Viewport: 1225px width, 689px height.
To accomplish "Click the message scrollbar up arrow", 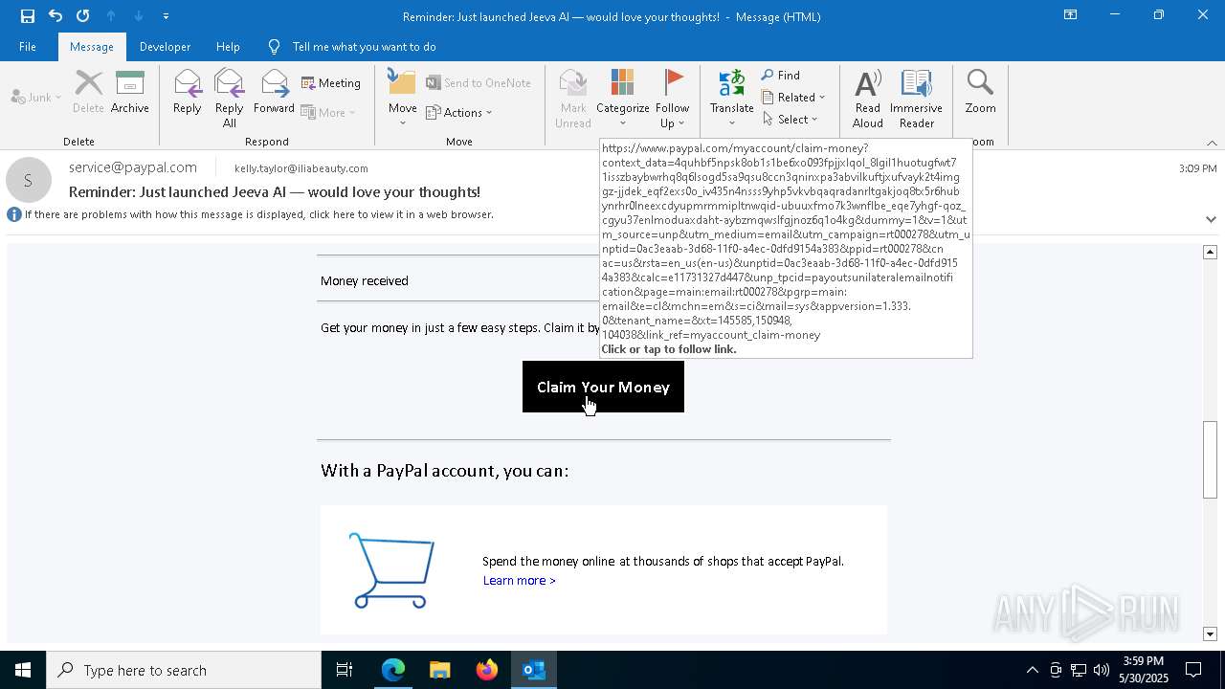I will (x=1210, y=252).
